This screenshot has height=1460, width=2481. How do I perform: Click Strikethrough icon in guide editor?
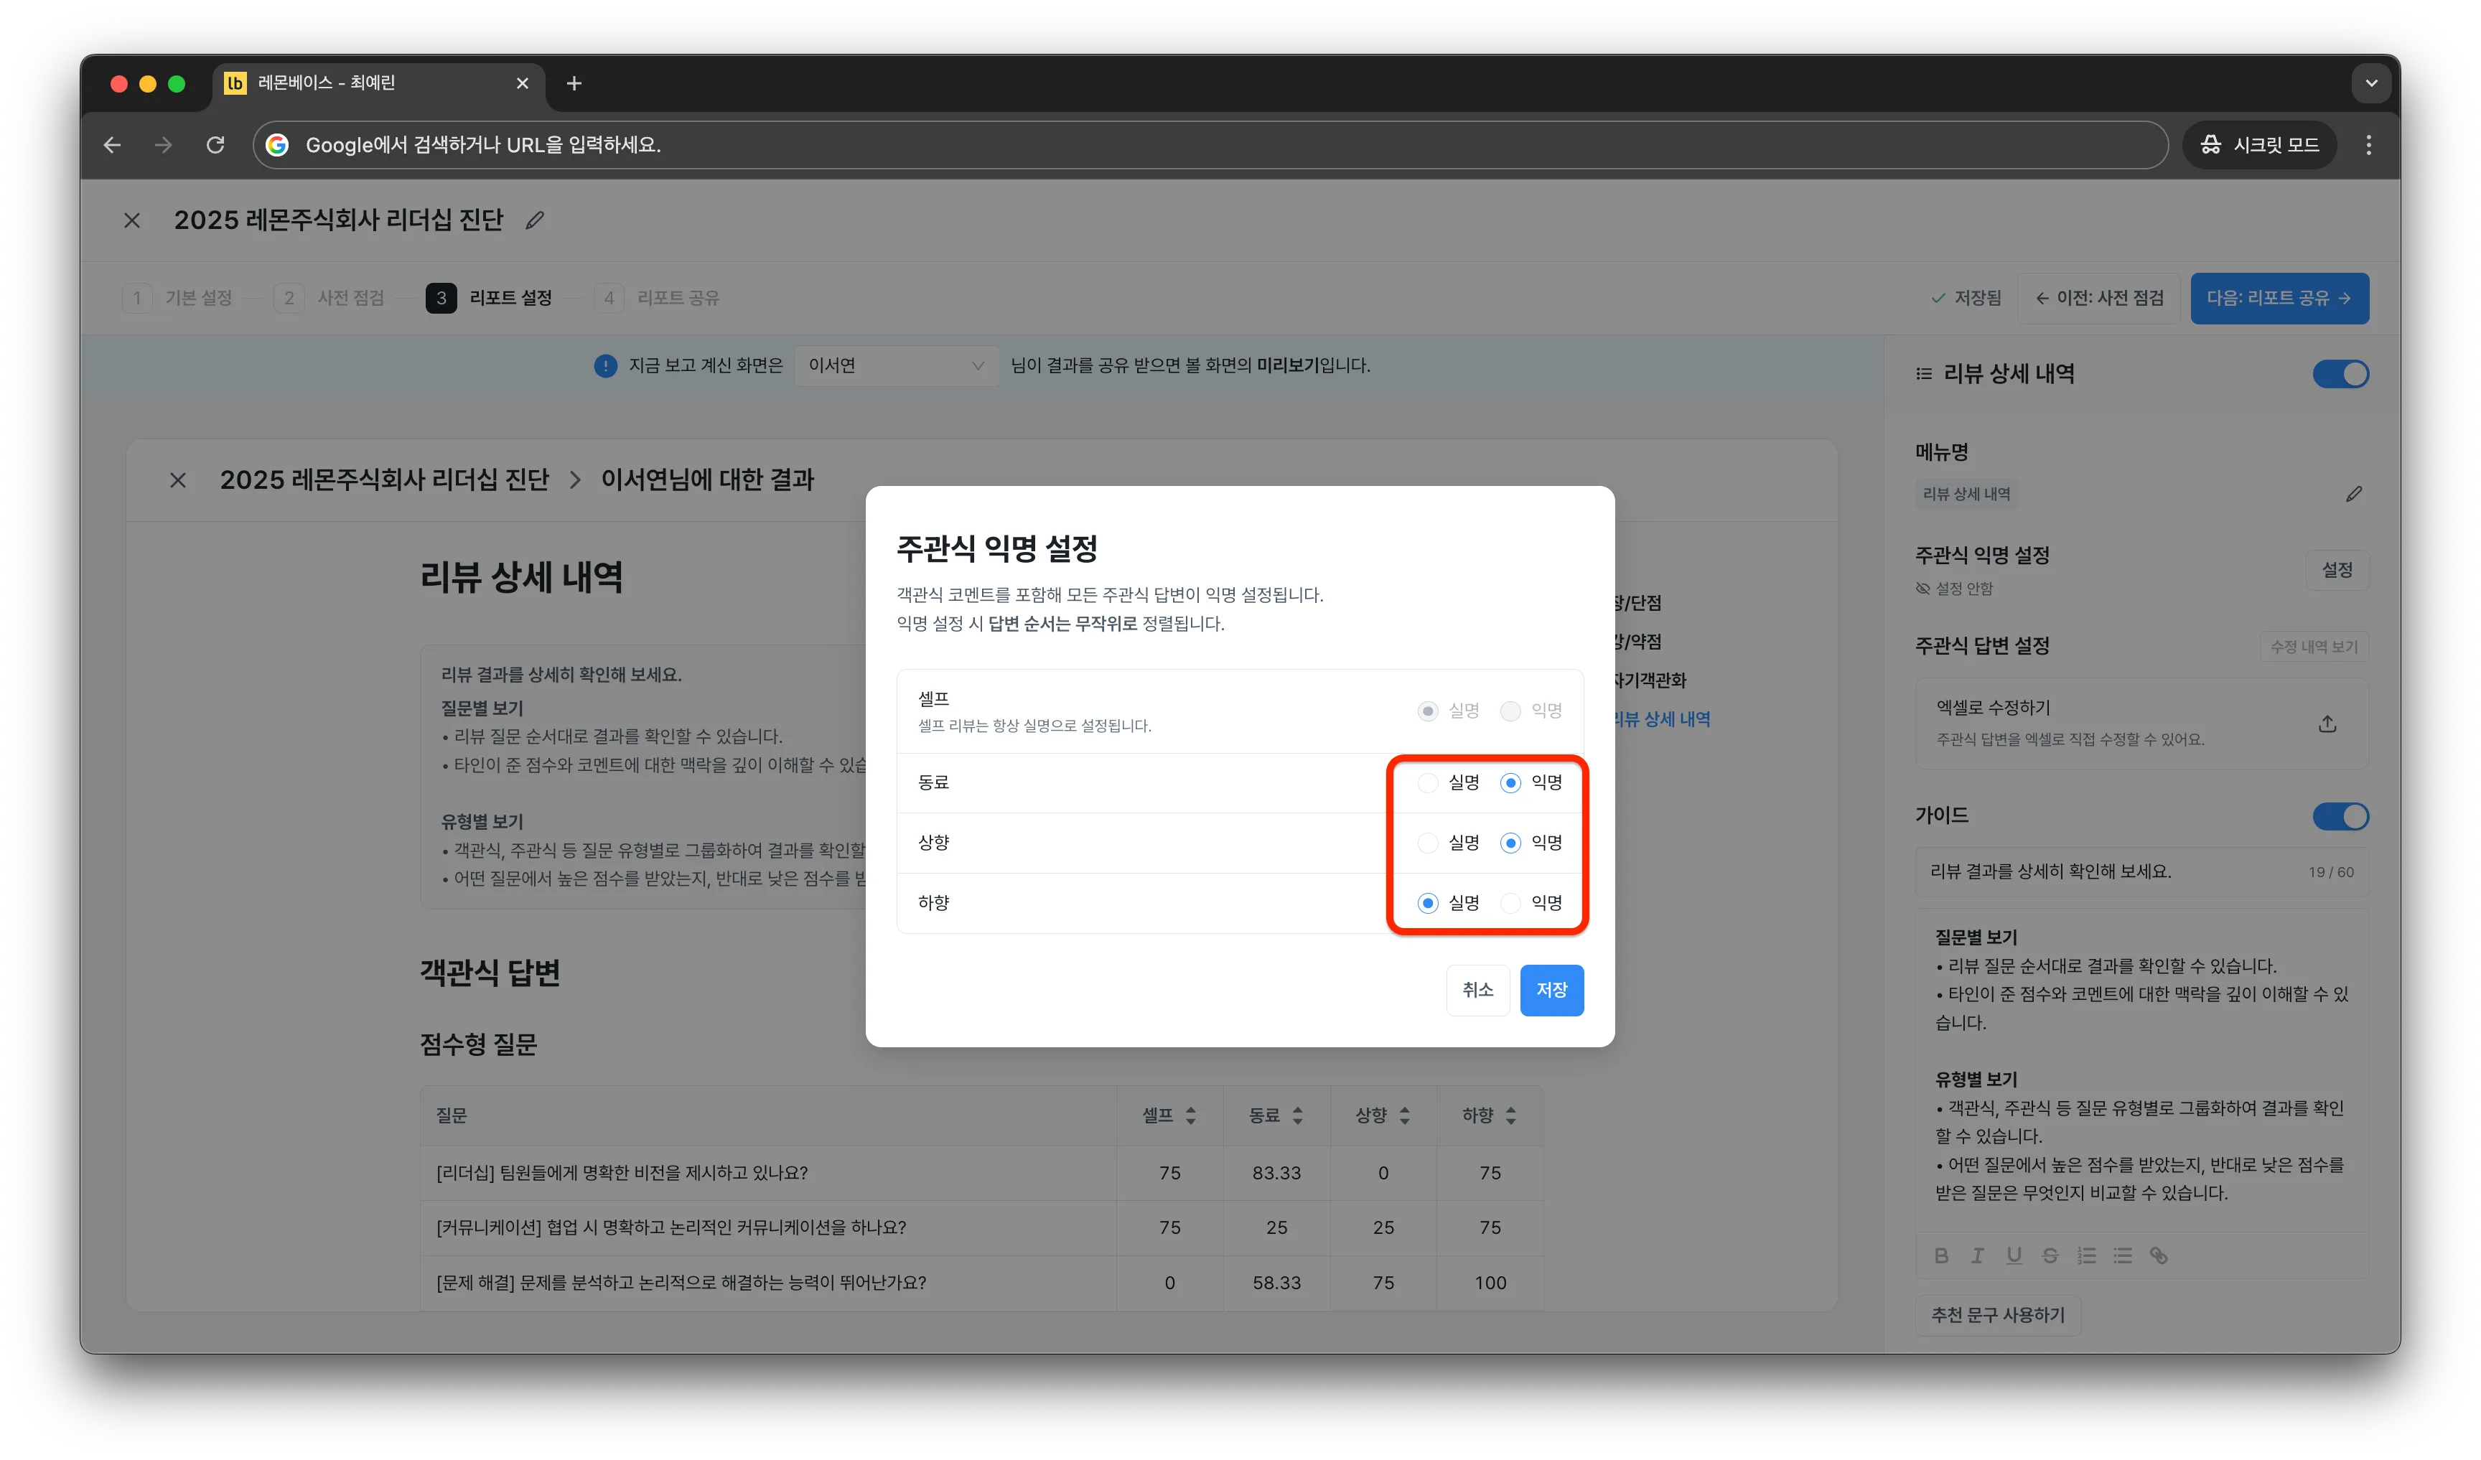(2050, 1255)
